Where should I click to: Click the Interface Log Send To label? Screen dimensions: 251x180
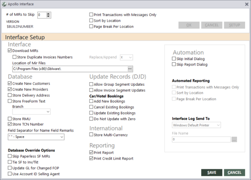[x=191, y=119]
